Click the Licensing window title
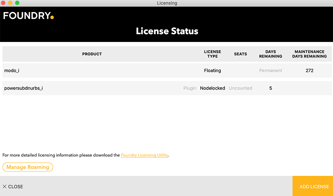Image resolution: width=333 pixels, height=196 pixels. [x=167, y=3]
